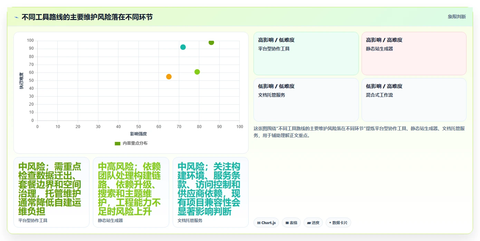The image size is (480, 241).
Task: Click 静态站生成器 text in the pink quadrant card
Action: 380,49
